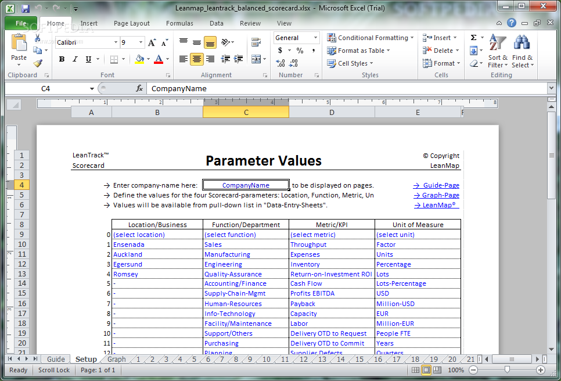Viewport: 561px width, 381px height.
Task: Decrease font size with Shrink Font icon
Action: tap(164, 42)
